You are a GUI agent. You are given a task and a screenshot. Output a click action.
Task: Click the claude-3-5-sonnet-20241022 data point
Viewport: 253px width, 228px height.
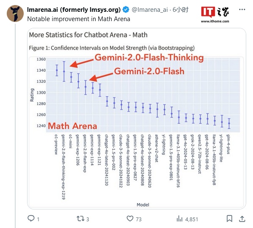(x=121, y=105)
